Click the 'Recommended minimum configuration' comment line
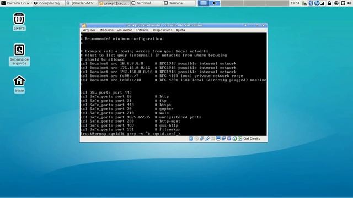Image resolution: width=353 pixels, height=198 pixels. click(x=122, y=39)
